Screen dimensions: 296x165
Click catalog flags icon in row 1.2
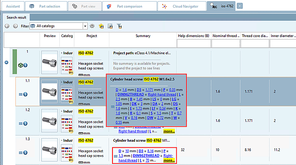67,124
